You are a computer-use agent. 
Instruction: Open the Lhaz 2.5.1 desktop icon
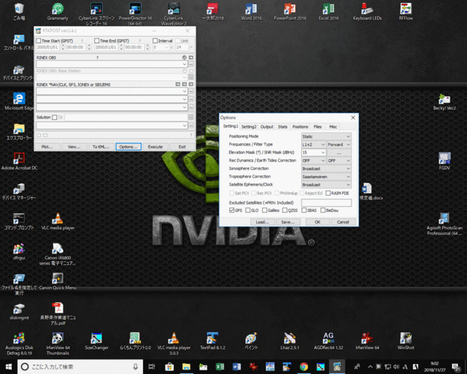coord(290,341)
